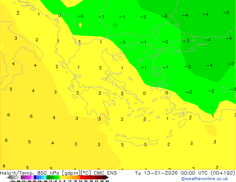Viewport: 236px width, 182px height.
Task: Select the 'Height/Temp. 850 hPa' chart title
Action: 29,173
